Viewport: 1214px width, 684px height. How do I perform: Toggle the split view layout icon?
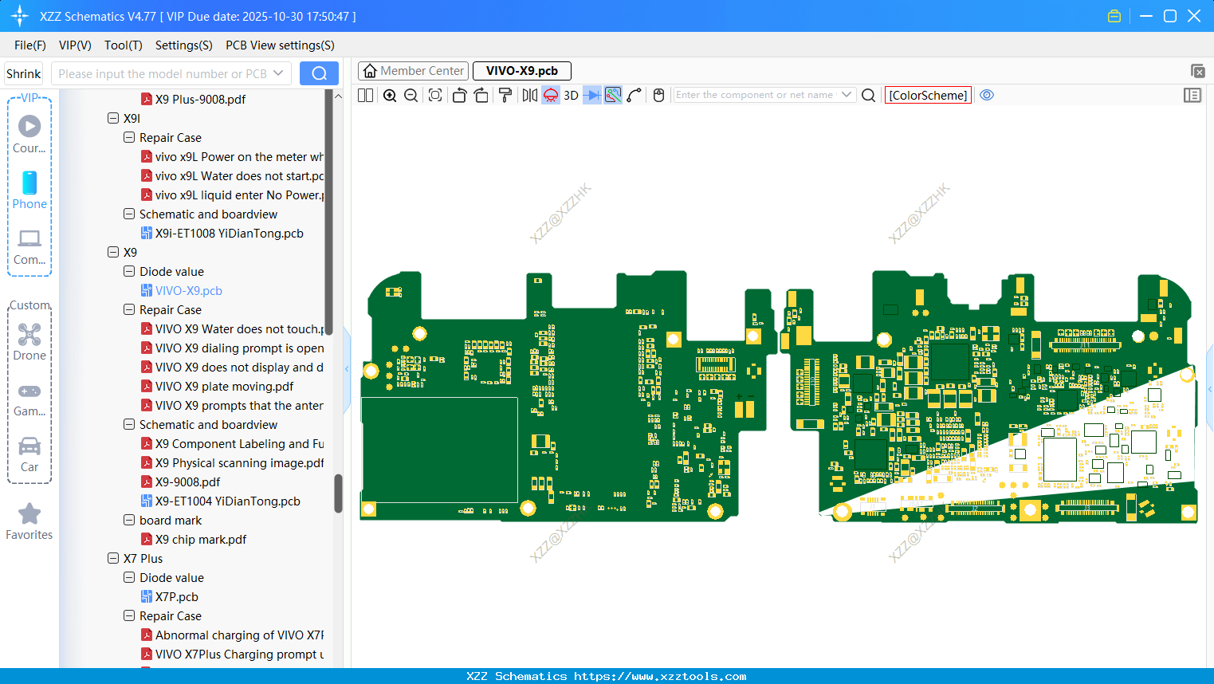[x=366, y=96]
